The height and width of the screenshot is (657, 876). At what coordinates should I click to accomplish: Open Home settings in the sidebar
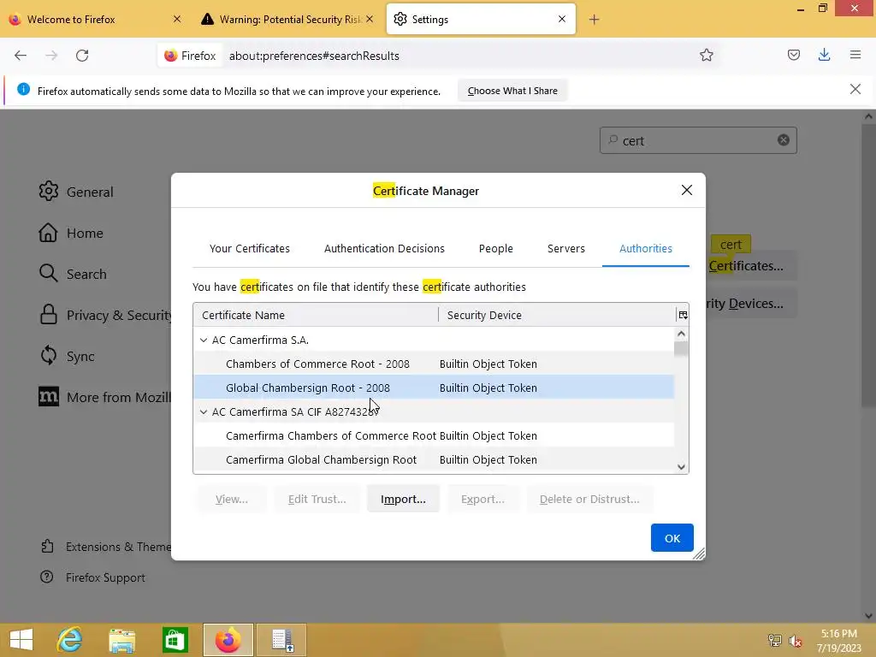point(71,233)
